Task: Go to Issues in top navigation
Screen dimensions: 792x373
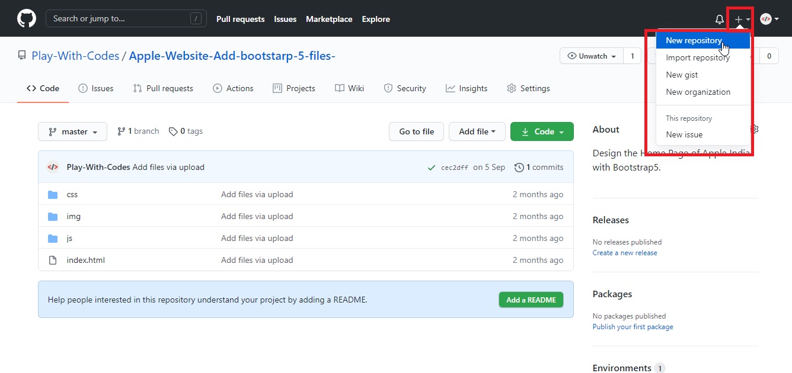Action: pos(285,19)
